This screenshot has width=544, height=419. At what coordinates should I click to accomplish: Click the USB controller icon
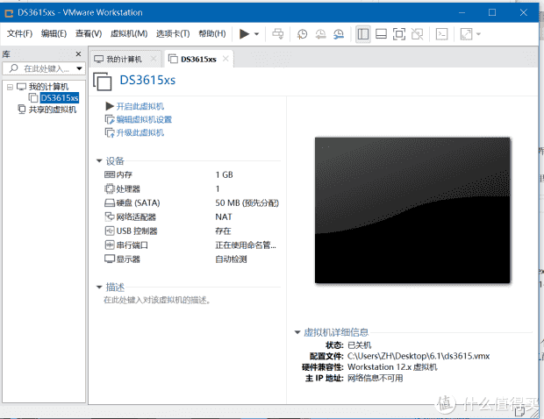pos(110,231)
